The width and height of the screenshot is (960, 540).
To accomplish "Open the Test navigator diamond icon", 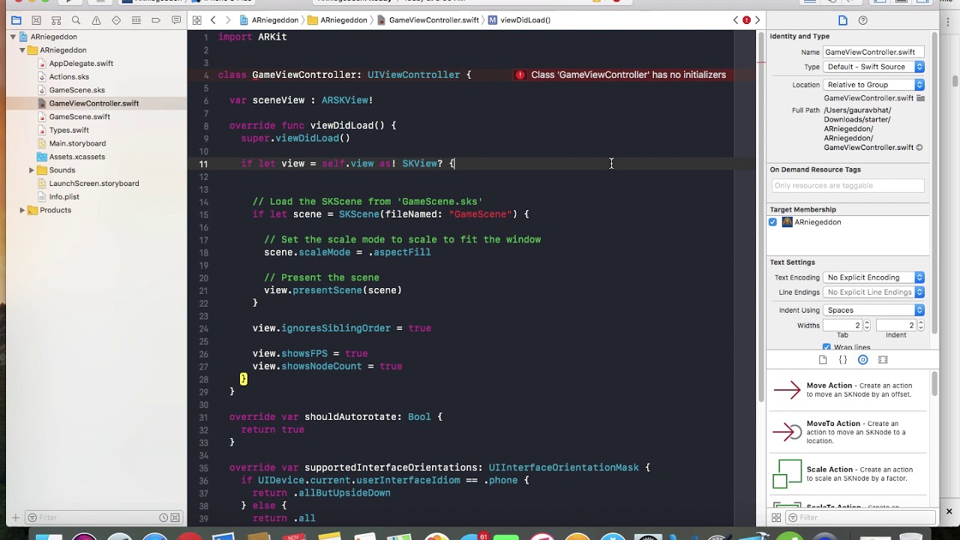I will coord(116,20).
